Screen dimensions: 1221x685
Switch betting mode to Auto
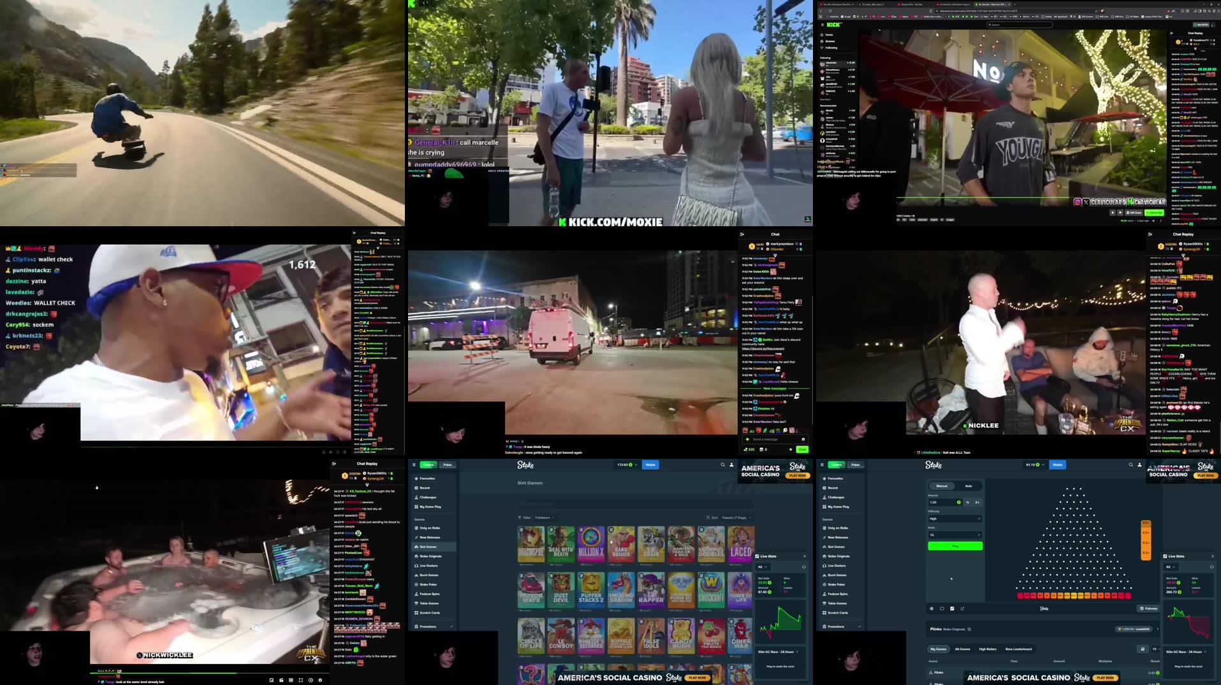(x=969, y=486)
